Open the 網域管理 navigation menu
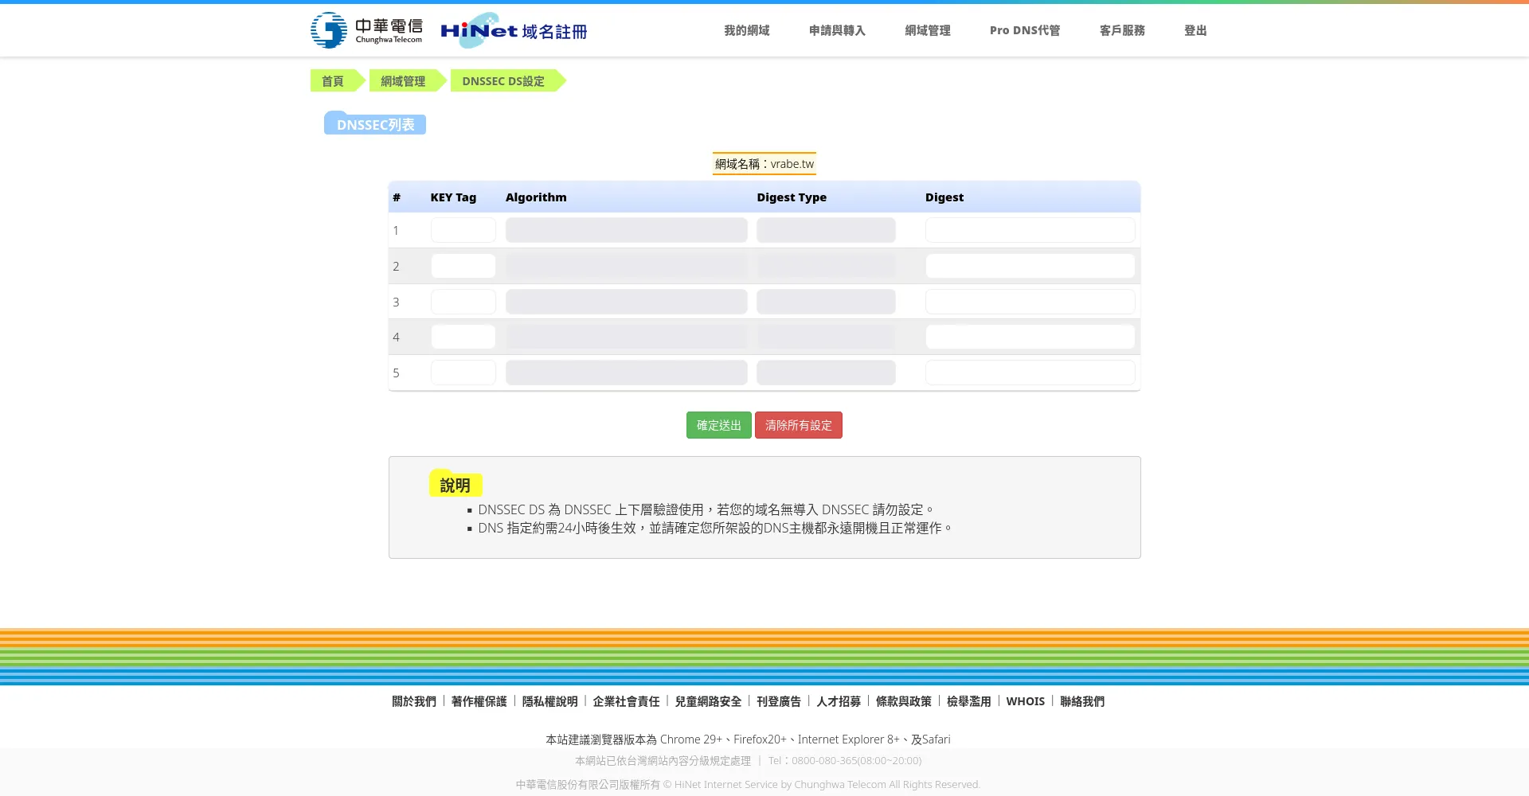This screenshot has height=796, width=1529. (x=927, y=30)
